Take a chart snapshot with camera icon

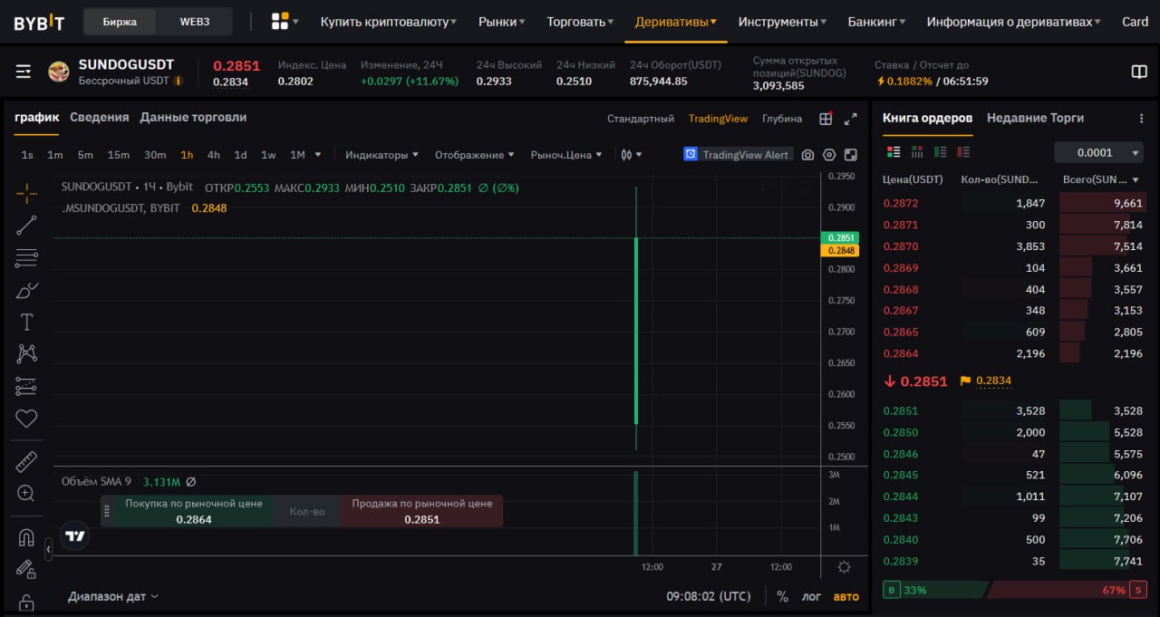point(807,155)
